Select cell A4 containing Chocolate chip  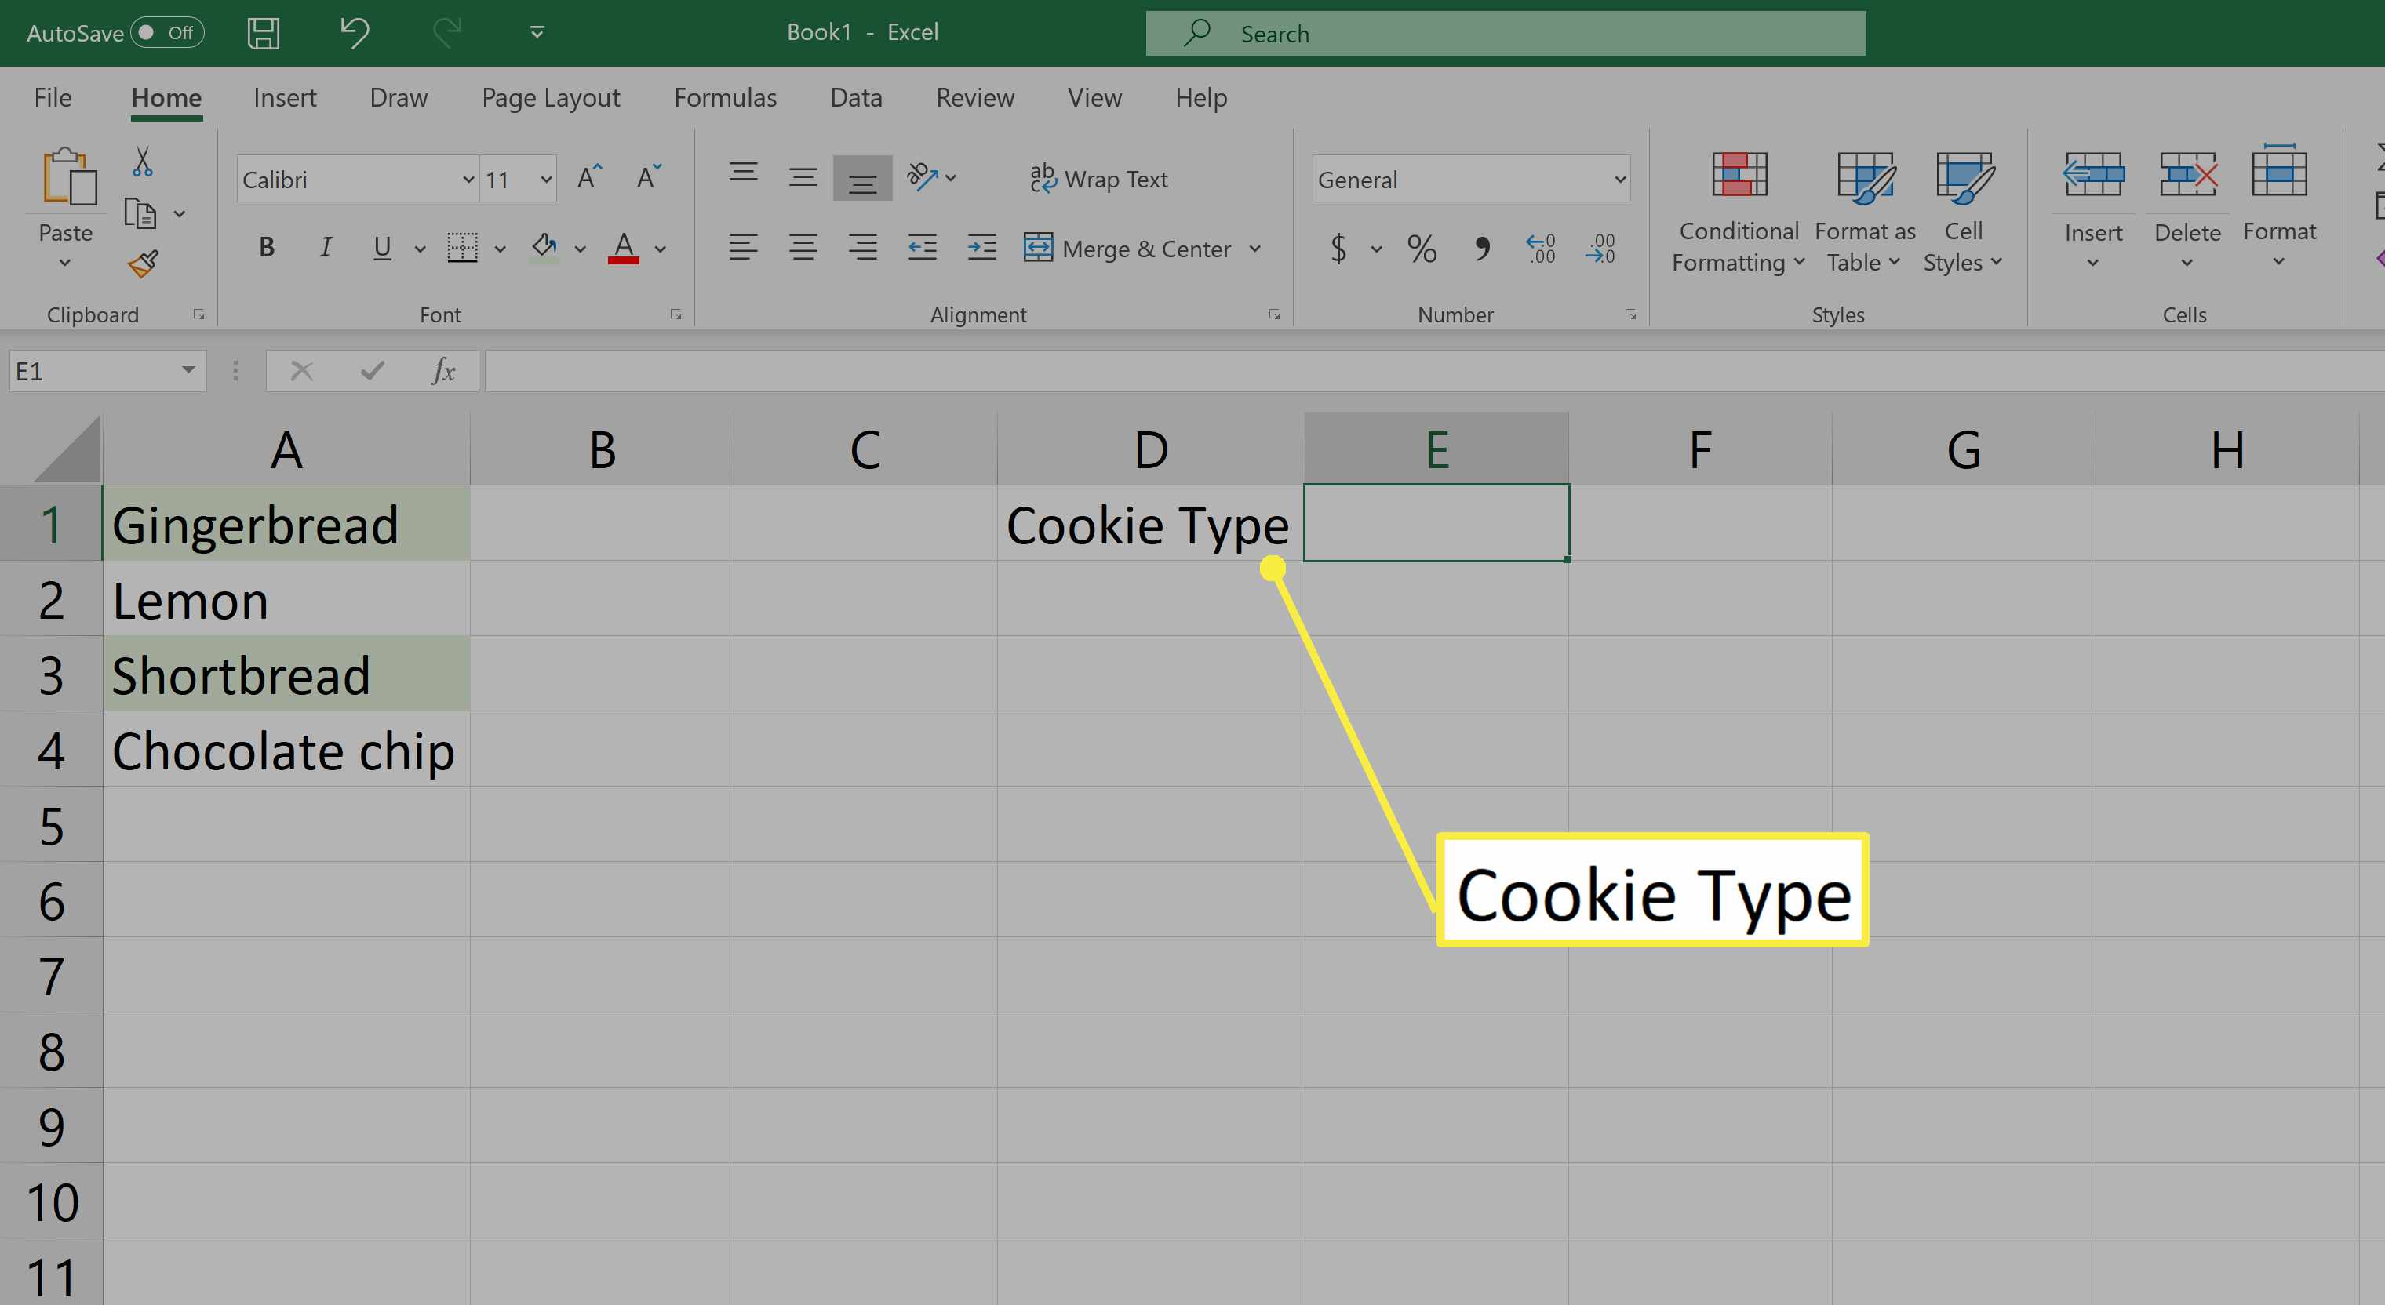(x=286, y=750)
